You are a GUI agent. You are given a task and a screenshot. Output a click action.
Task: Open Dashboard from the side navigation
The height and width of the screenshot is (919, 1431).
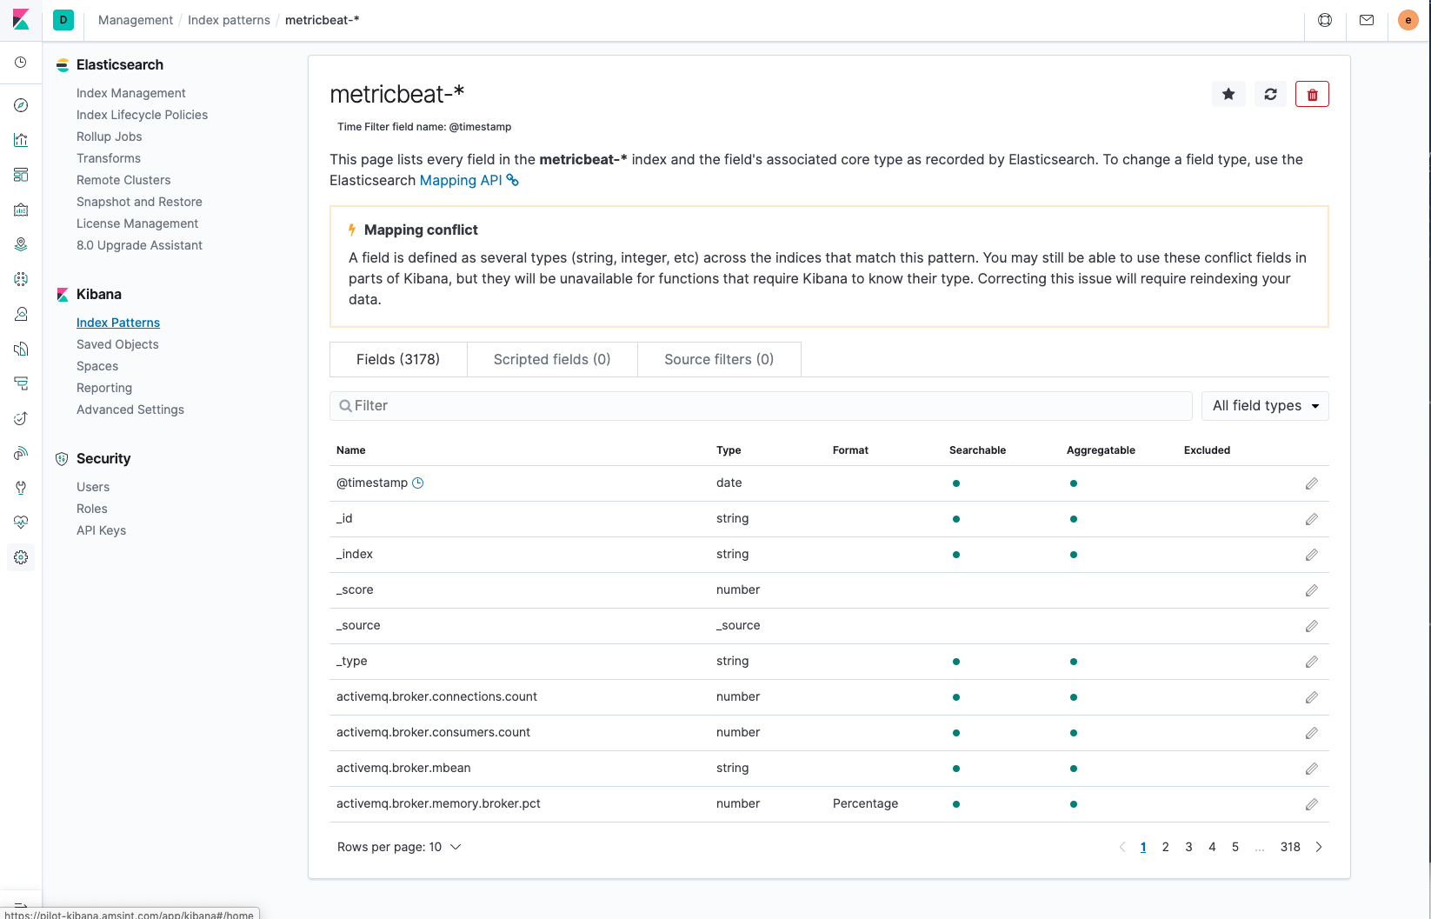point(21,175)
